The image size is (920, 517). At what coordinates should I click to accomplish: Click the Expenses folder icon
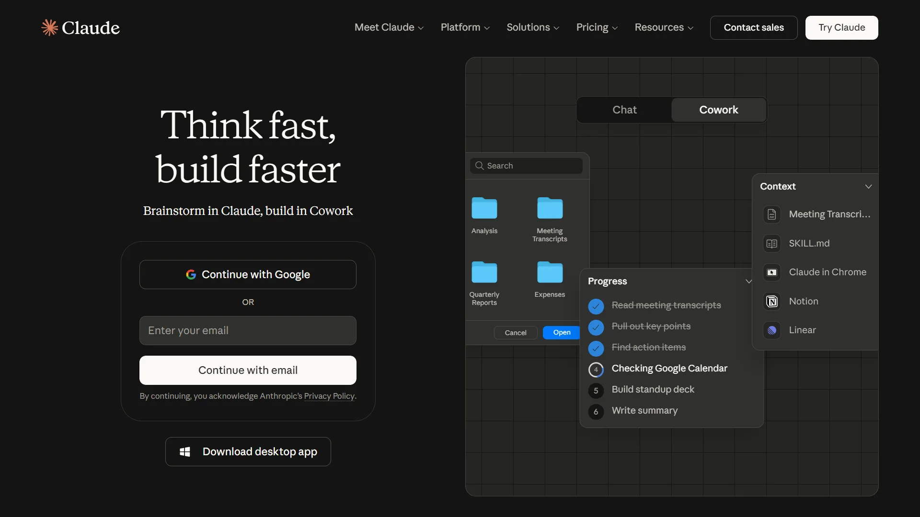550,272
